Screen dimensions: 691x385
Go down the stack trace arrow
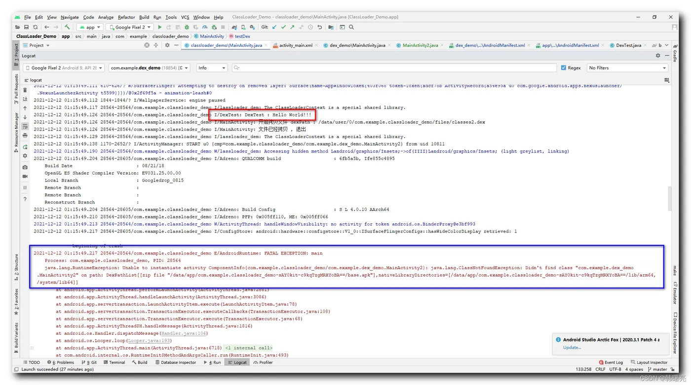pyautogui.click(x=25, y=117)
